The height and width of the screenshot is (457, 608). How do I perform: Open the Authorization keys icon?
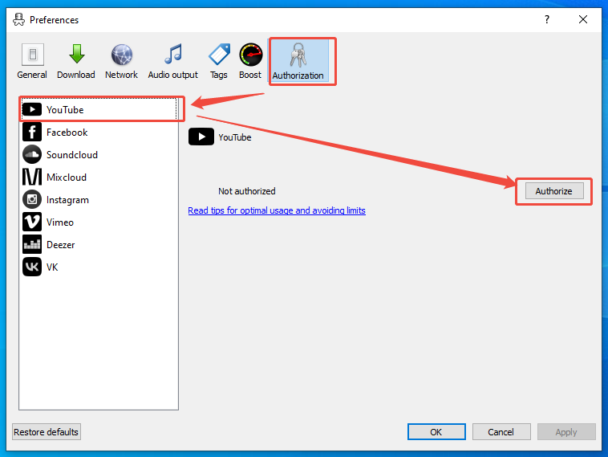click(x=298, y=55)
